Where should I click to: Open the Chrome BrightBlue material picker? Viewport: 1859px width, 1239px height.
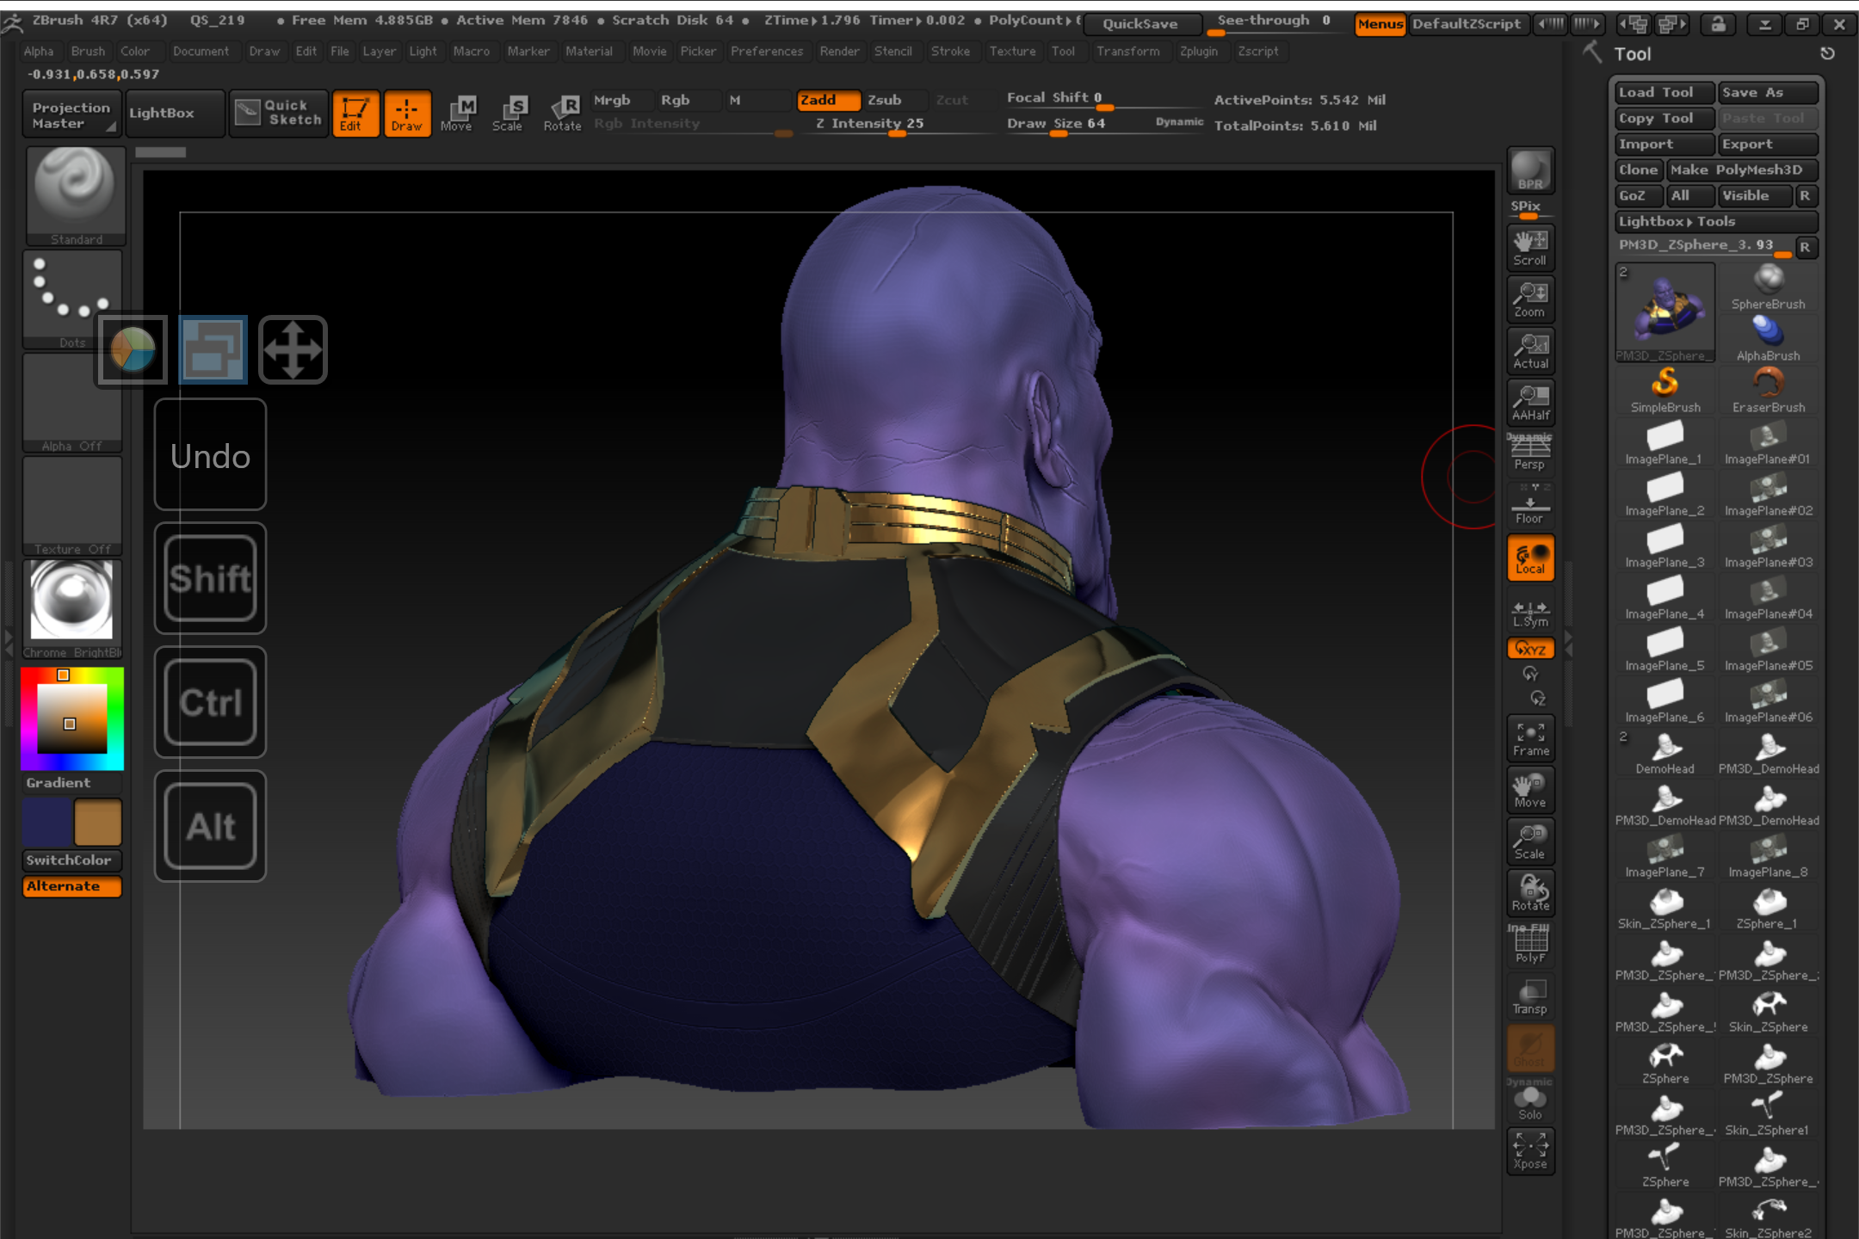(x=72, y=609)
